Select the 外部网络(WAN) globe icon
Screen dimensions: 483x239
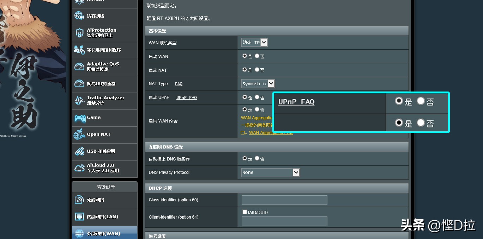tap(79, 233)
